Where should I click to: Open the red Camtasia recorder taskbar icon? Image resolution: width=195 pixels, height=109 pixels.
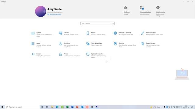click(x=87, y=107)
